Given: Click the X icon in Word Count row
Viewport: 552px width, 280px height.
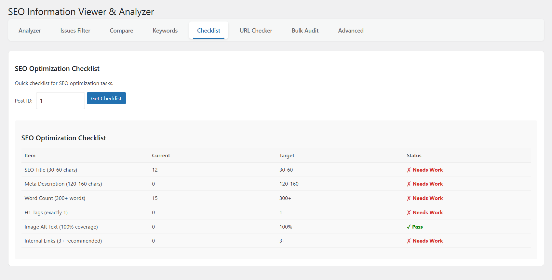Looking at the screenshot, I should (409, 198).
